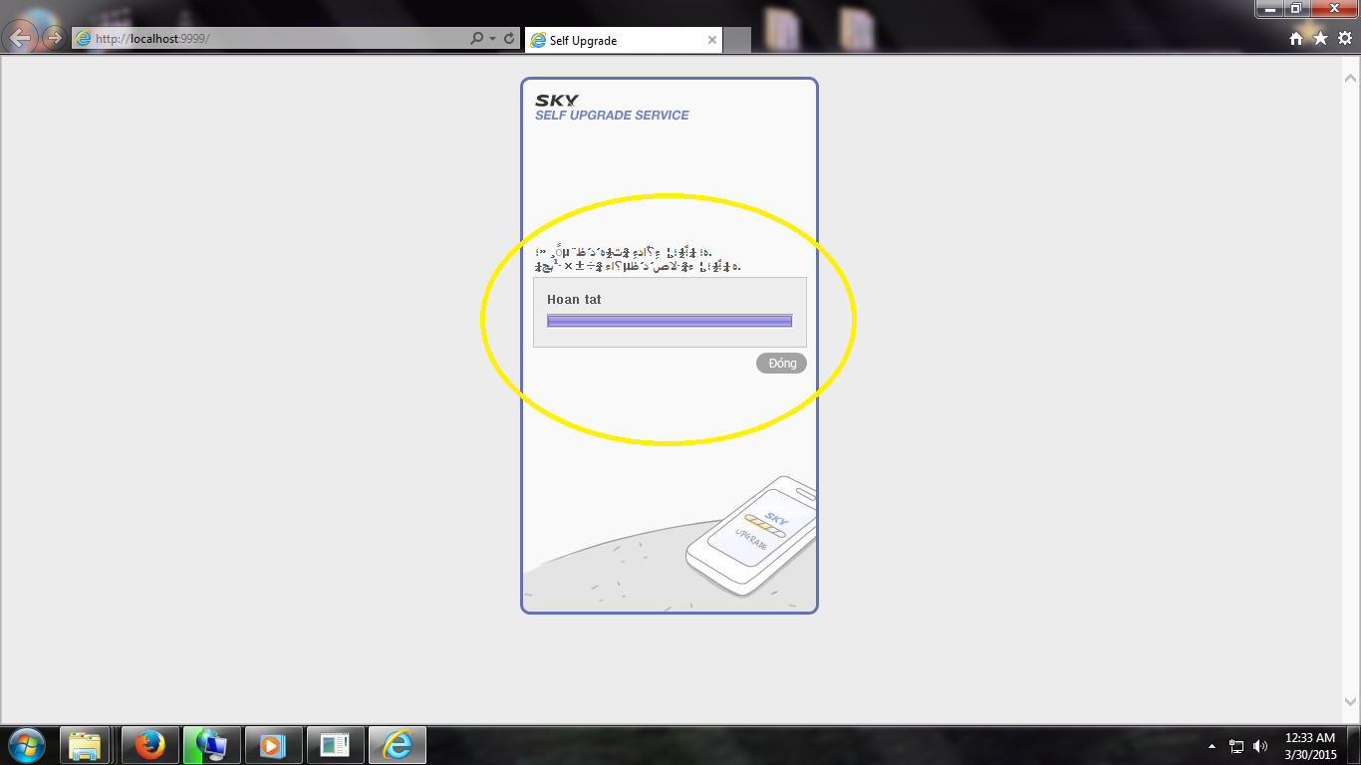Image resolution: width=1361 pixels, height=765 pixels.
Task: Refresh the page with the reload icon
Action: pyautogui.click(x=509, y=39)
